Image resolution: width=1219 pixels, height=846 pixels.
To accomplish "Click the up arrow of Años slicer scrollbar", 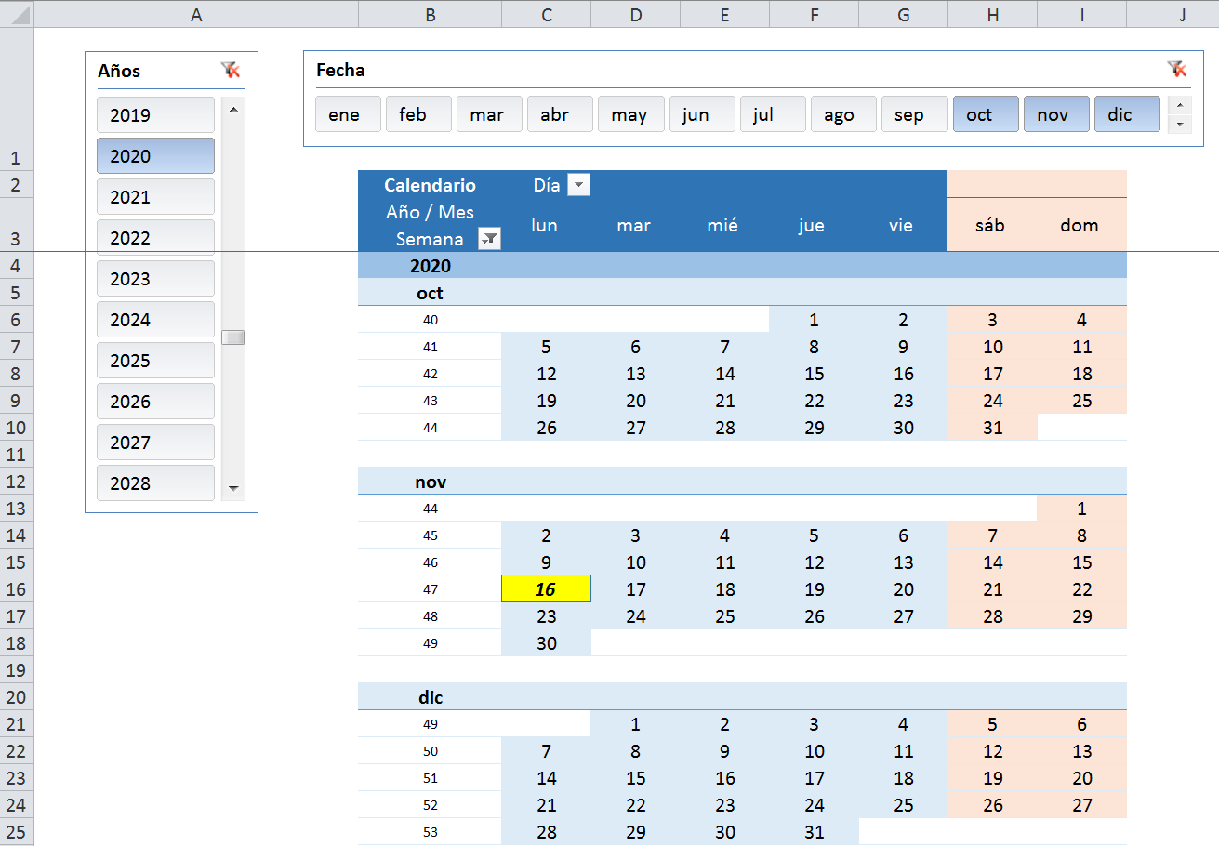I will click(x=233, y=109).
